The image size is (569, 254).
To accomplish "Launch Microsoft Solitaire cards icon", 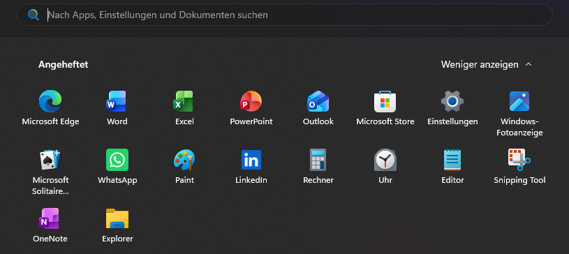I will [x=50, y=160].
